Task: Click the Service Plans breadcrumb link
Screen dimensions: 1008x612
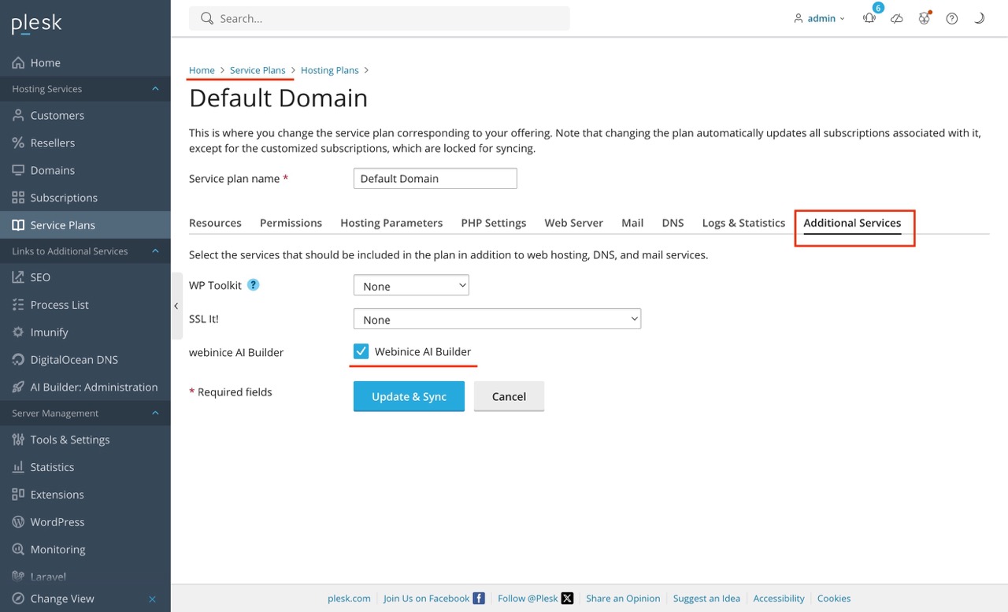Action: [258, 70]
